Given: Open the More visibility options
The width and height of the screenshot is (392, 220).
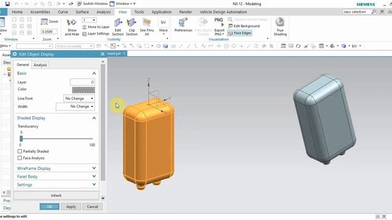Looking at the screenshot, I should pyautogui.click(x=164, y=26).
